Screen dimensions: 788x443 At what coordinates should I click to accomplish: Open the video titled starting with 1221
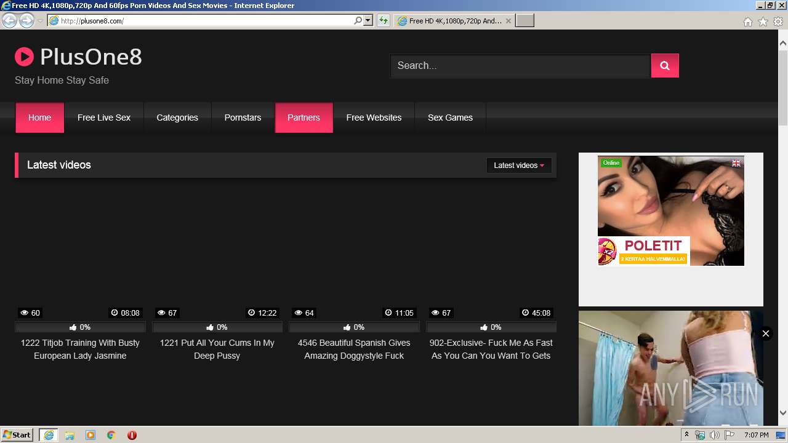pos(217,349)
